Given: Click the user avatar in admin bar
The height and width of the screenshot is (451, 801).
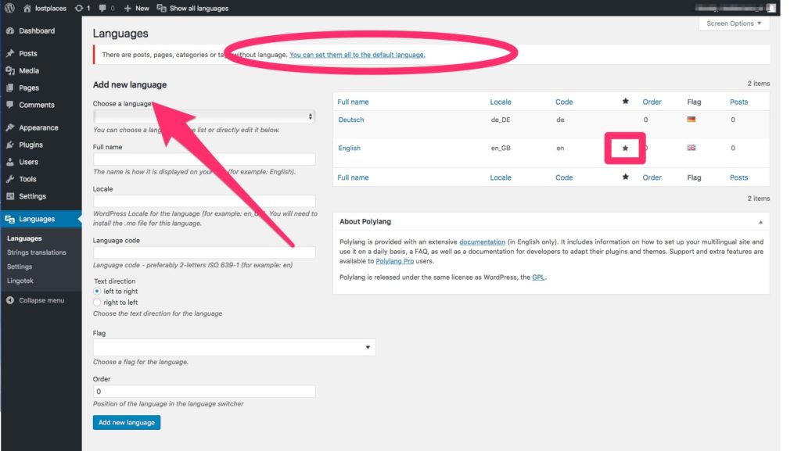Looking at the screenshot, I should (771, 8).
